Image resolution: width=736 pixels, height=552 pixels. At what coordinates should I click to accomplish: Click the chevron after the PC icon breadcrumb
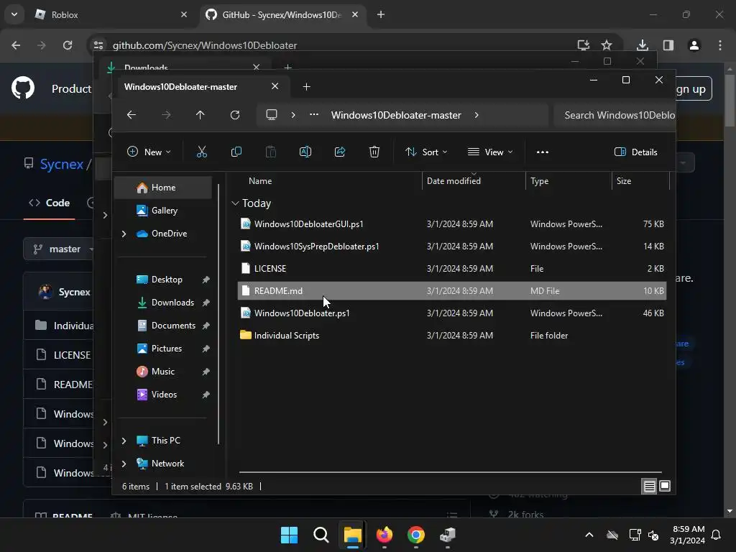click(x=293, y=115)
